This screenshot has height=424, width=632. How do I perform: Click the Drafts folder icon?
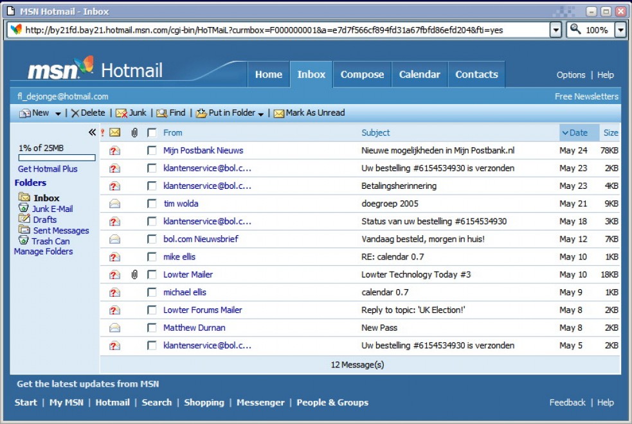point(24,218)
